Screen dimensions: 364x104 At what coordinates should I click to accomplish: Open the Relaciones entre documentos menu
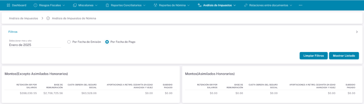[269, 5]
